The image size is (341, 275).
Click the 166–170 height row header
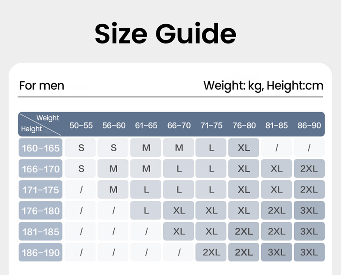(40, 169)
